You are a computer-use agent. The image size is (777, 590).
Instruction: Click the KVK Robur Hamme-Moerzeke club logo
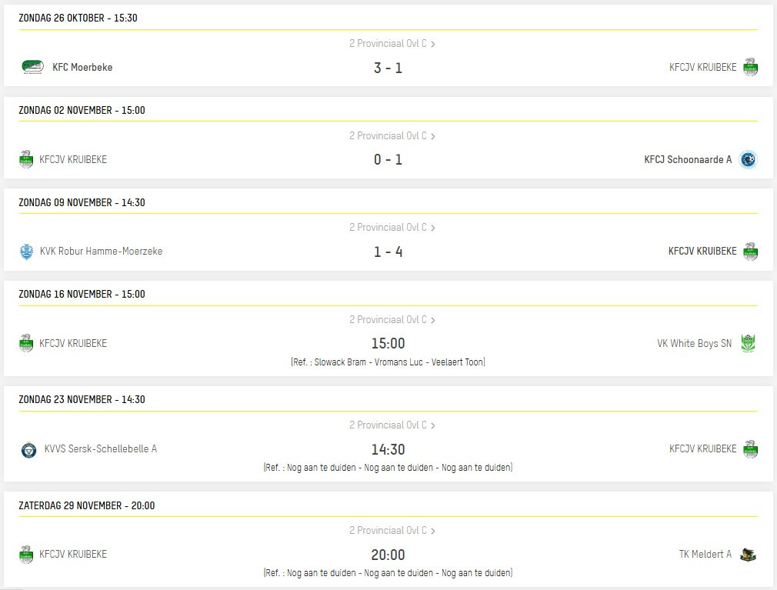26,252
